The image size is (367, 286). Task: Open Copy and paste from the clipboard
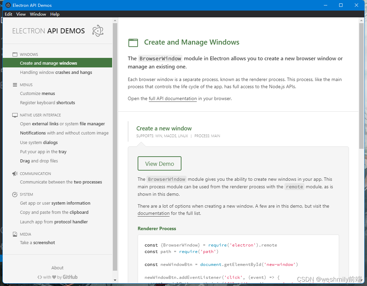(54, 212)
